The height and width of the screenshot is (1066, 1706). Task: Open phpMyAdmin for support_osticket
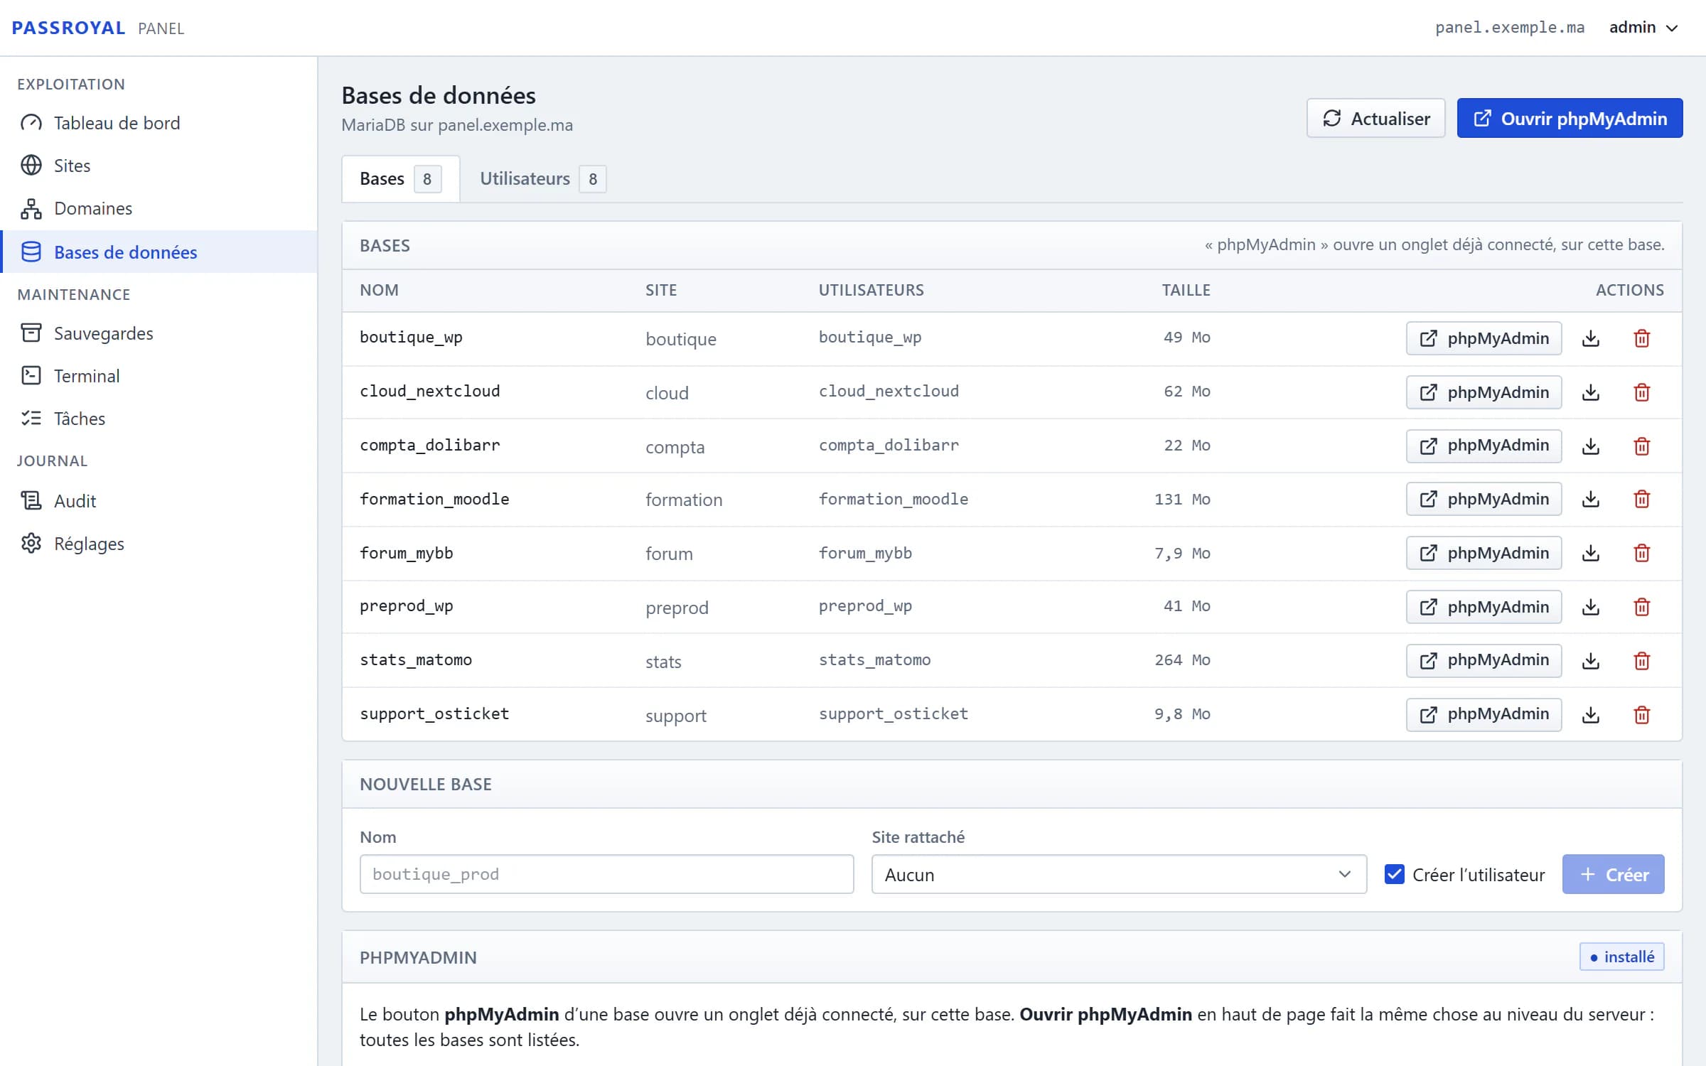1484,715
